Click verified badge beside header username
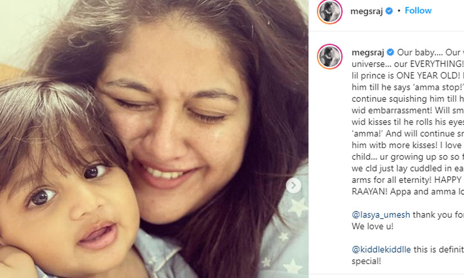Viewport: 464px width, 278px height. coord(389,11)
